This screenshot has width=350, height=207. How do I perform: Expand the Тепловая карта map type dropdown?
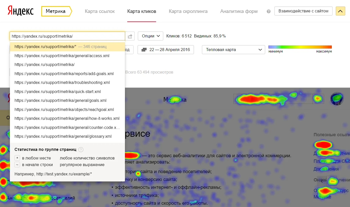[x=233, y=50]
